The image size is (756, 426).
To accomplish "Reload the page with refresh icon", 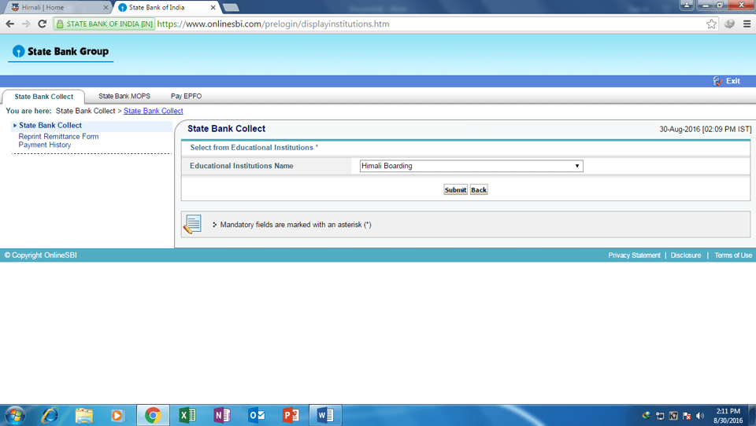I will 43,24.
